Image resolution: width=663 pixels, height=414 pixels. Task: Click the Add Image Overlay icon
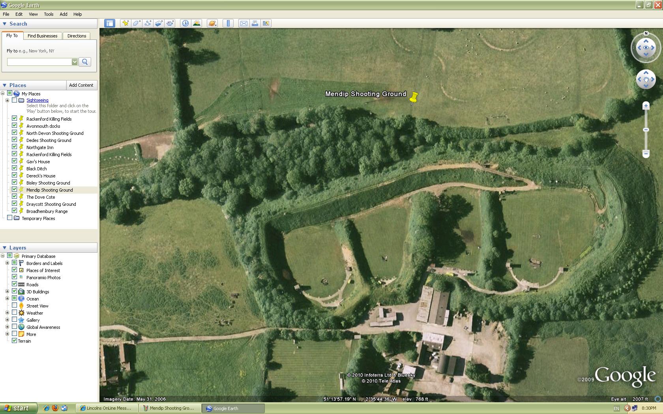pos(159,23)
